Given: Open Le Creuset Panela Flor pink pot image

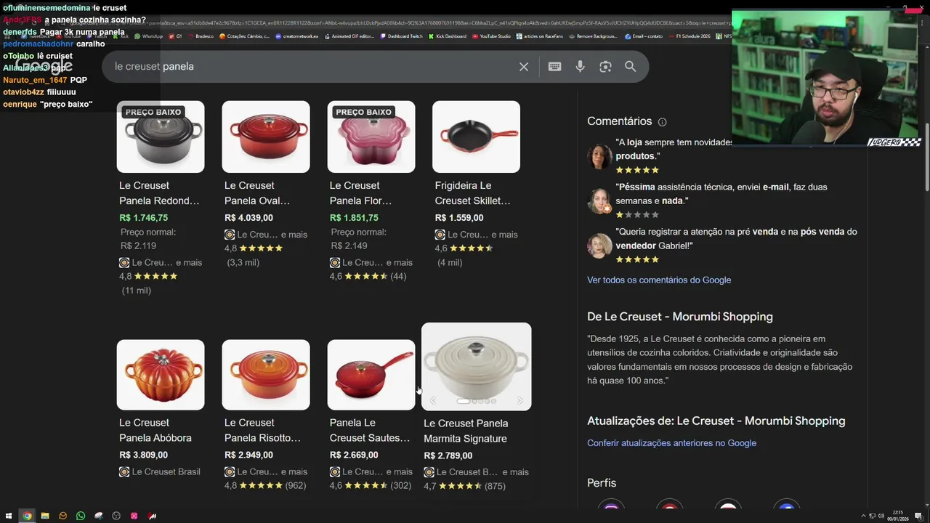Looking at the screenshot, I should (x=371, y=137).
